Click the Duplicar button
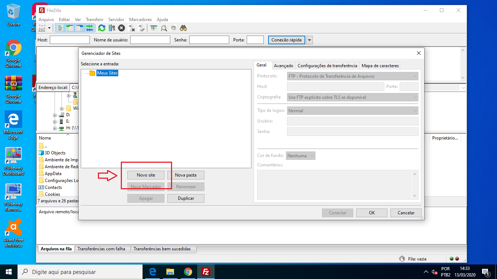This screenshot has width=497, height=279. pos(186,198)
